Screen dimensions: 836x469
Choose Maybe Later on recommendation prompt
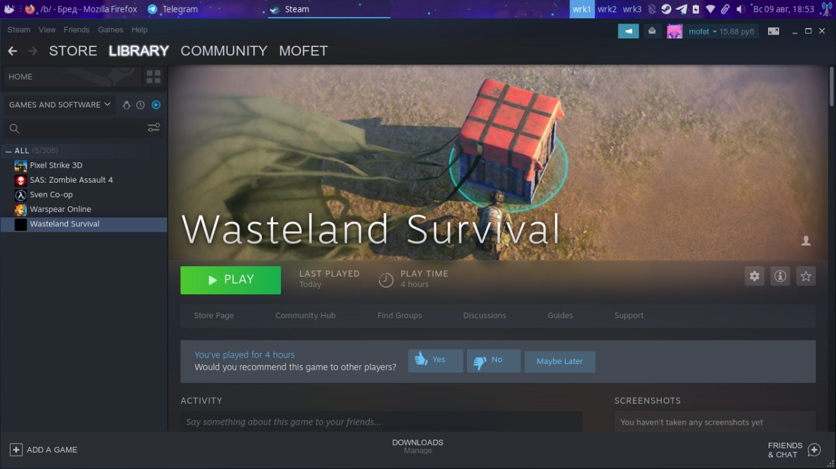[560, 361]
